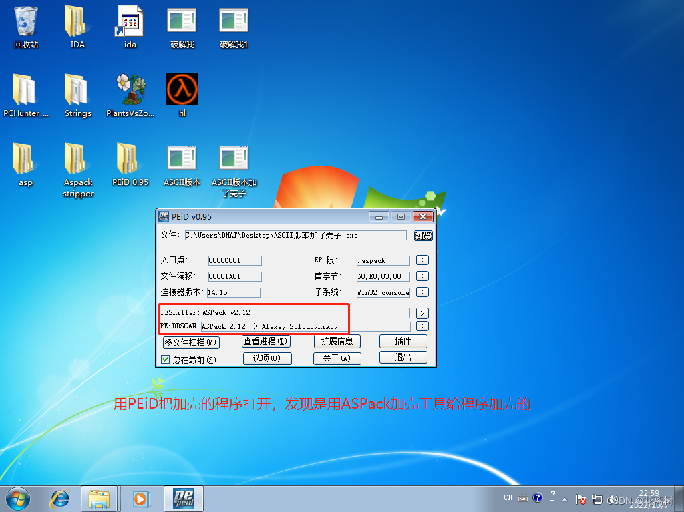Open the network tray icon
684x512 pixels.
[x=596, y=499]
